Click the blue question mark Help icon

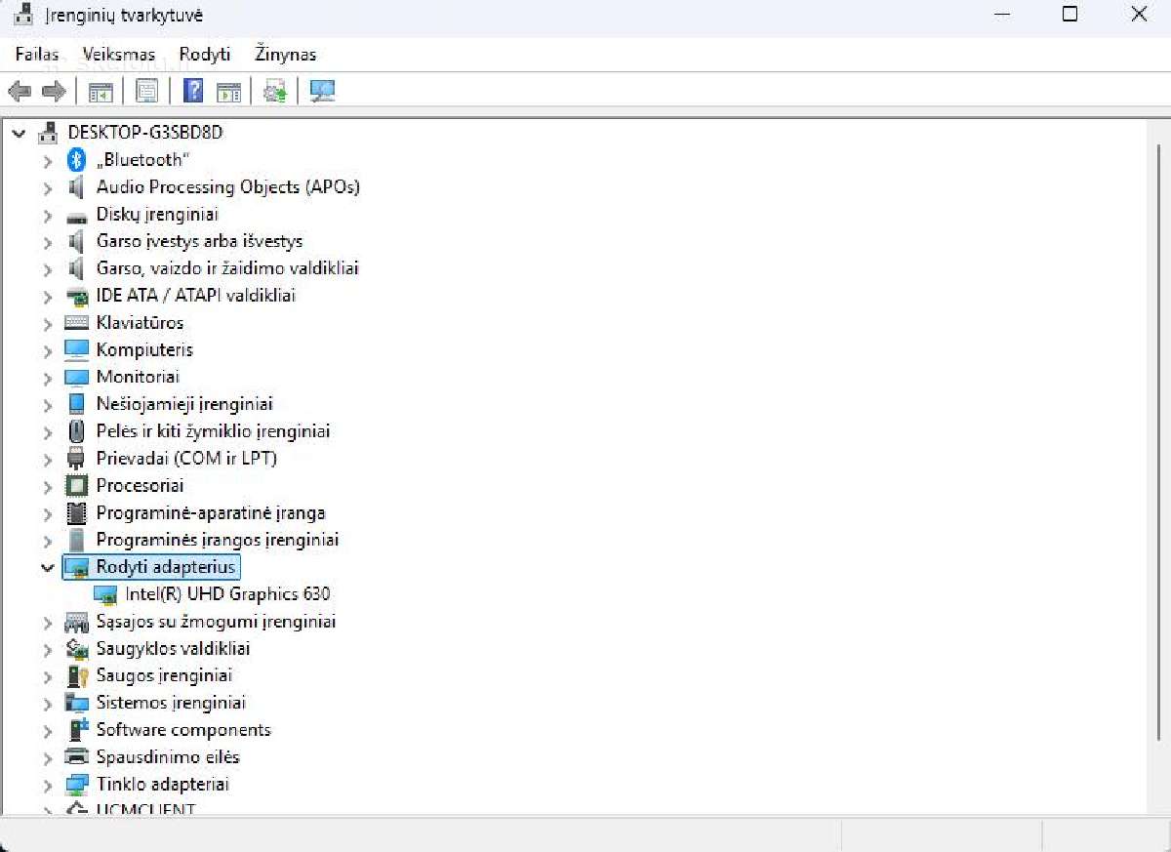click(193, 92)
